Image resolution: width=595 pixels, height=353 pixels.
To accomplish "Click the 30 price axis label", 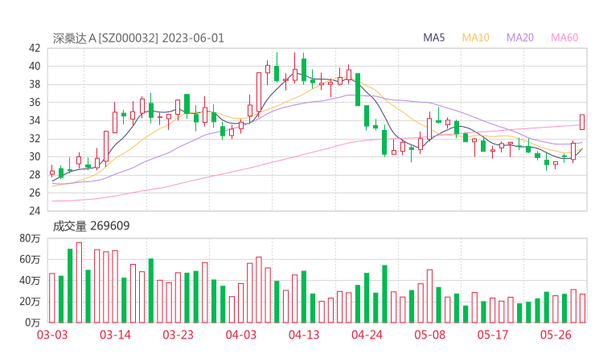I will [35, 156].
